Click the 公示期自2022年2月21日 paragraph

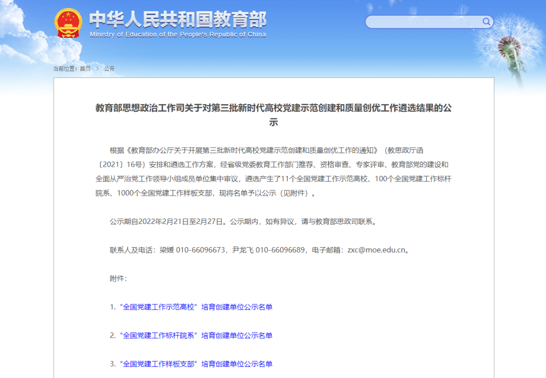coord(244,221)
